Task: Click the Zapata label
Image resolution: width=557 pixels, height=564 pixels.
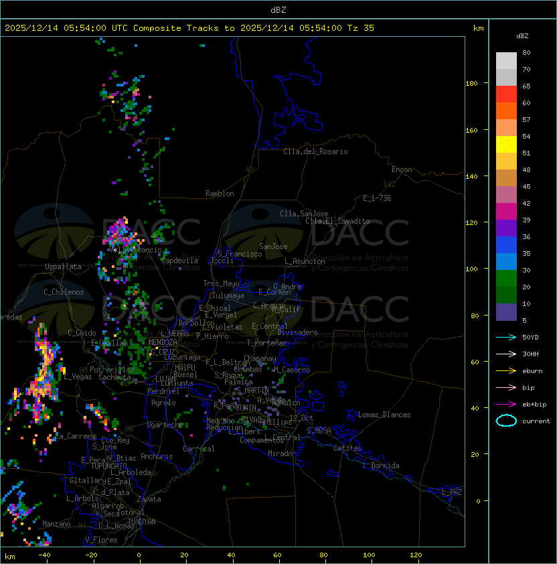Action: point(149,499)
